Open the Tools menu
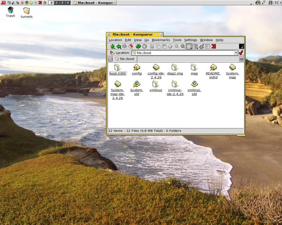The width and height of the screenshot is (282, 225). pos(177,40)
